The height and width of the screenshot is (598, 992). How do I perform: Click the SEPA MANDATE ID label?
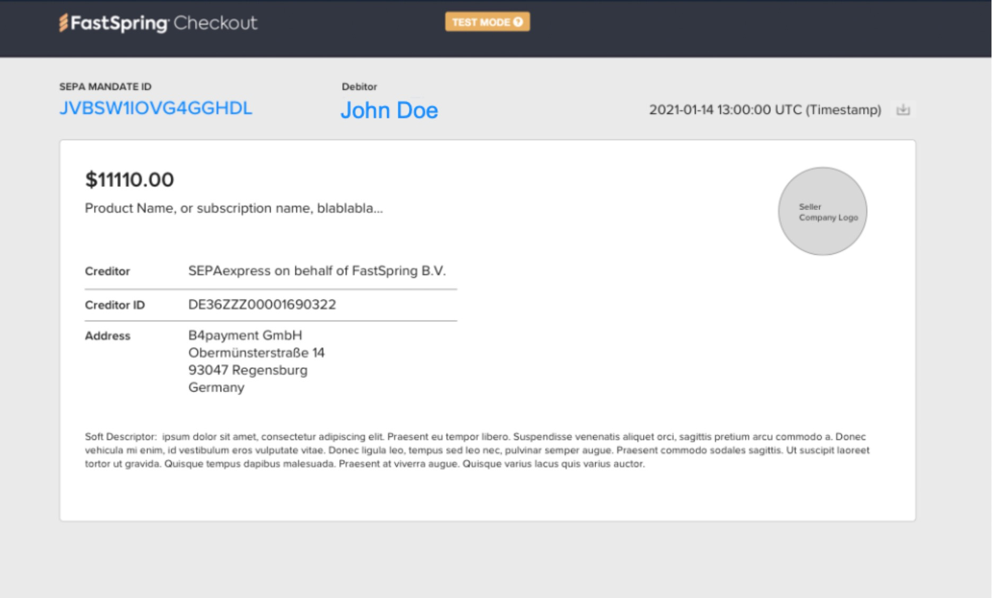coord(105,86)
